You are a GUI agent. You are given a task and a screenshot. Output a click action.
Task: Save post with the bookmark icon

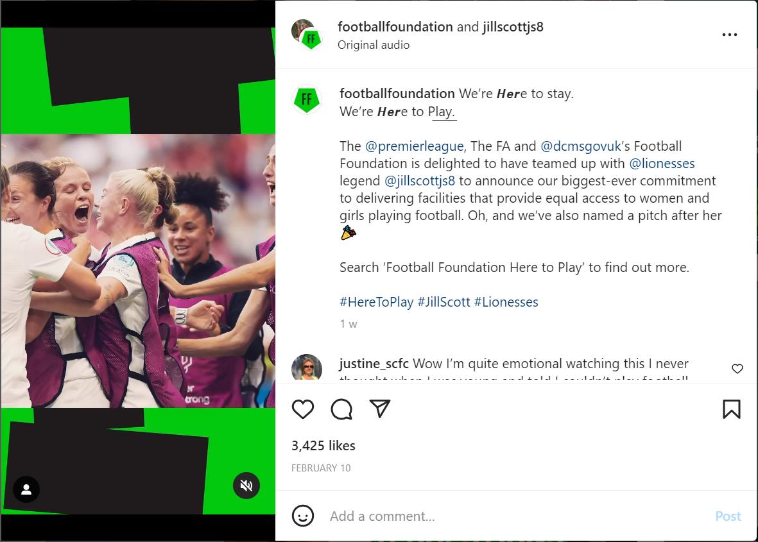[732, 409]
